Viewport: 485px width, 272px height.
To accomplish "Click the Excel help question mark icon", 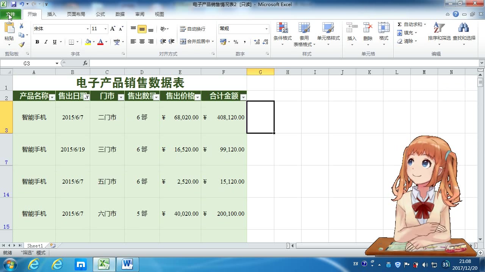I will point(456,14).
